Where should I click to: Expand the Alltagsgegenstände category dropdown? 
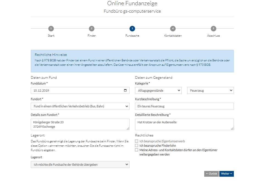(158, 90)
